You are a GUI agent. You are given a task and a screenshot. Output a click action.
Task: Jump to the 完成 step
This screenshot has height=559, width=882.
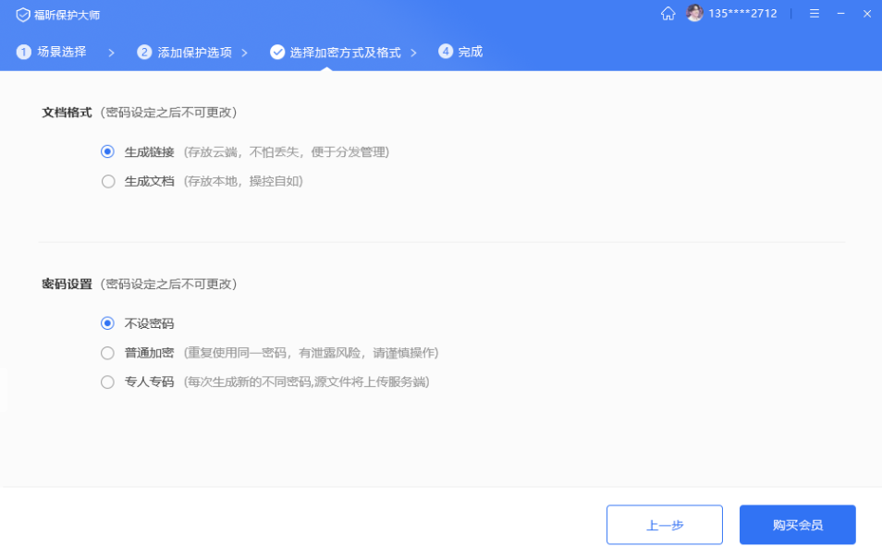[x=471, y=52]
